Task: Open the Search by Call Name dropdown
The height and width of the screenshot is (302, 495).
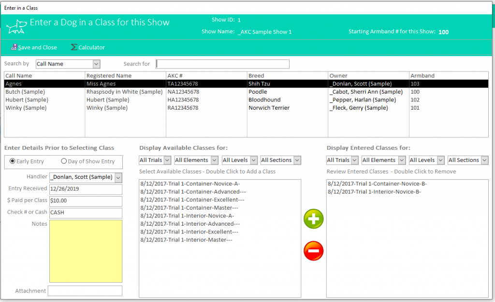Action: (96, 64)
